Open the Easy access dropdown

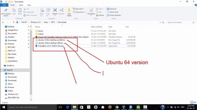coord(79,12)
